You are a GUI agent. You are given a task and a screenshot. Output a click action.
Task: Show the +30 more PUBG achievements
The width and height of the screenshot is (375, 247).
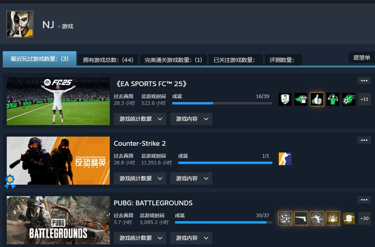(x=365, y=218)
